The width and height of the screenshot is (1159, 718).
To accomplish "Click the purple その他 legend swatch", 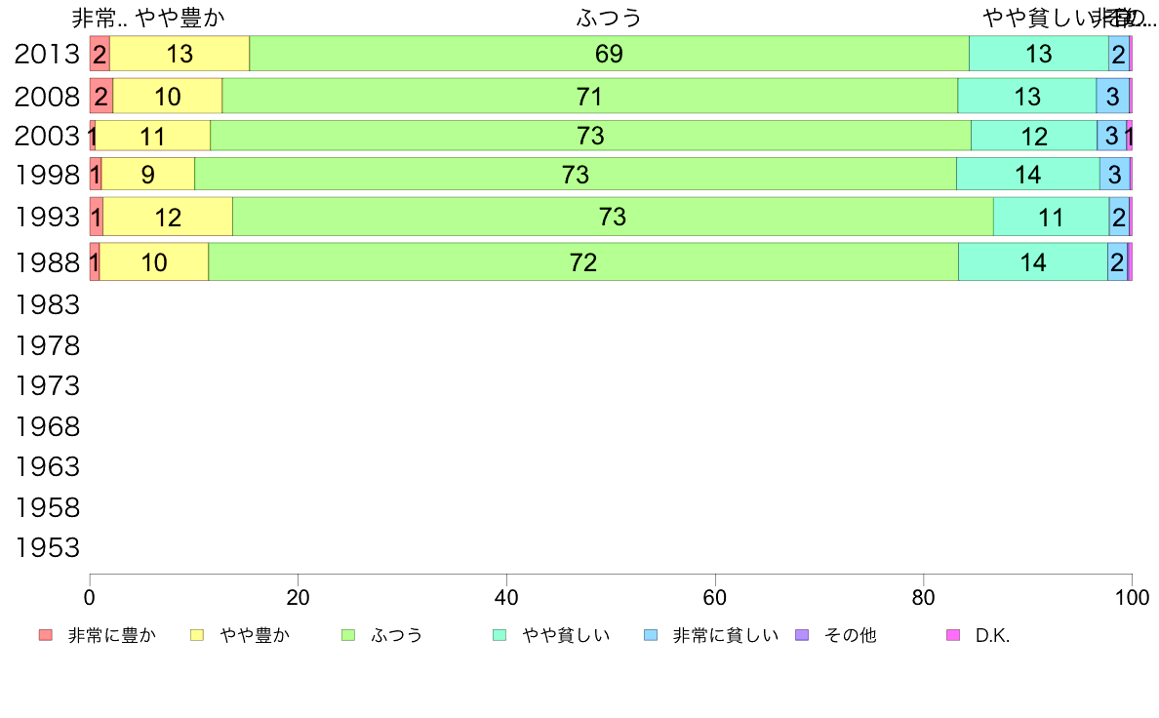I will (x=802, y=635).
